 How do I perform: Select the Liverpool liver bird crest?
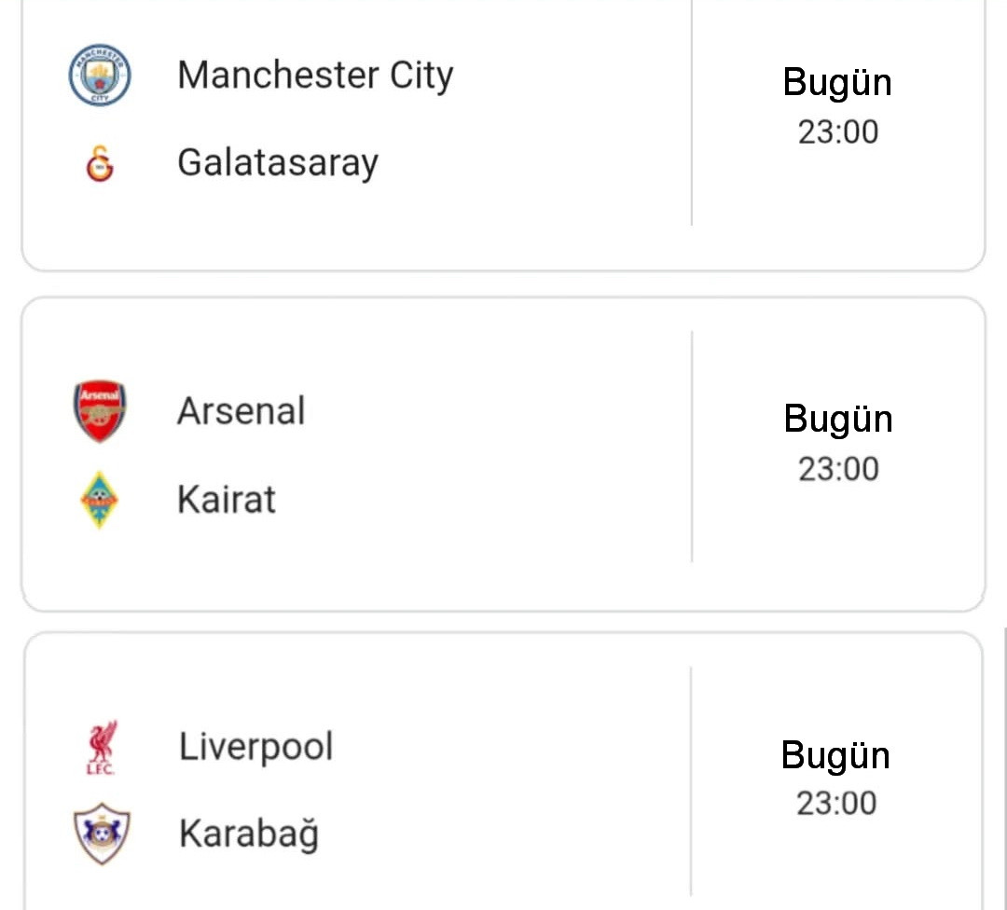(101, 747)
